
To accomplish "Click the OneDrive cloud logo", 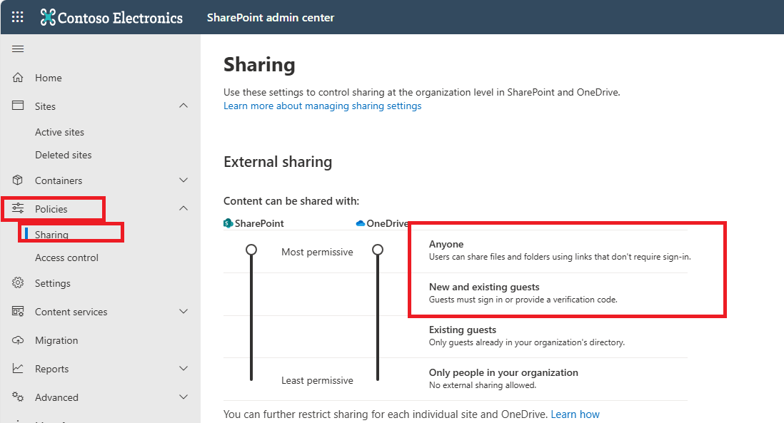I will click(x=360, y=223).
